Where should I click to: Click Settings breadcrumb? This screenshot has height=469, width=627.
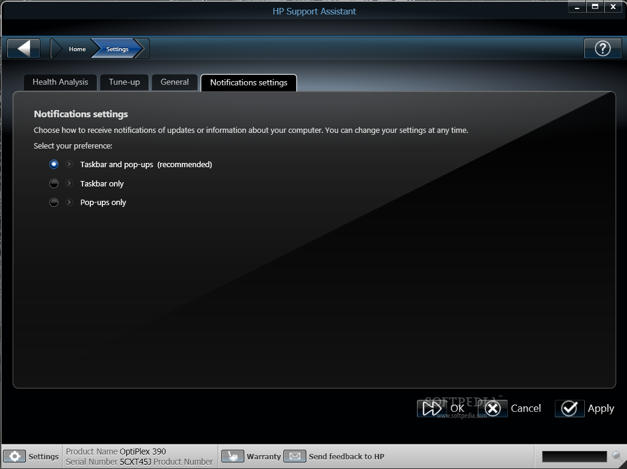coord(117,49)
